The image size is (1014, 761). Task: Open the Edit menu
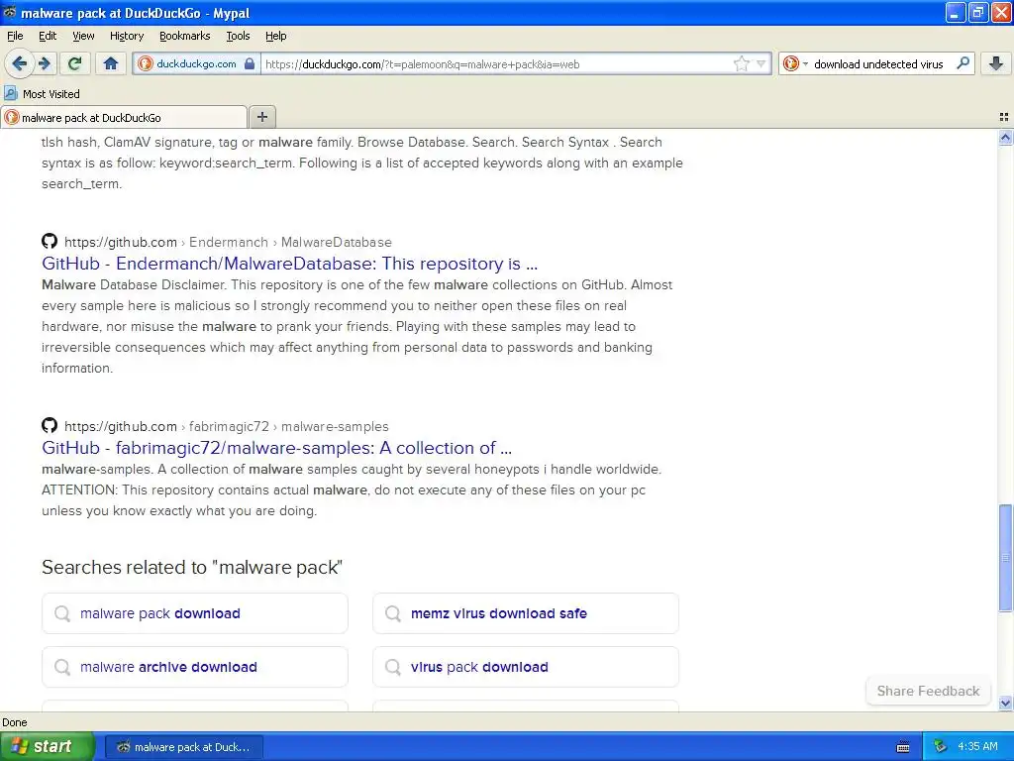[48, 36]
